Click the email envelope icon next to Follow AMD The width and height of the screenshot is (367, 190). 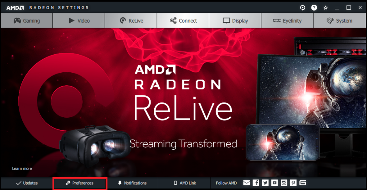point(246,183)
